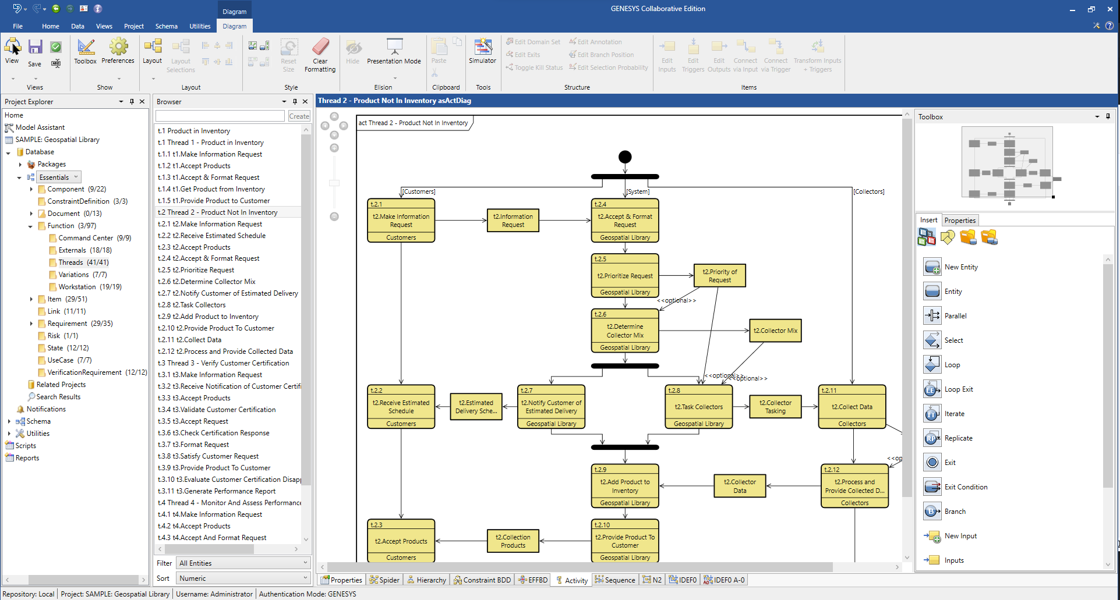Expand the Function node in Project Explorer
The width and height of the screenshot is (1120, 600).
(x=30, y=226)
